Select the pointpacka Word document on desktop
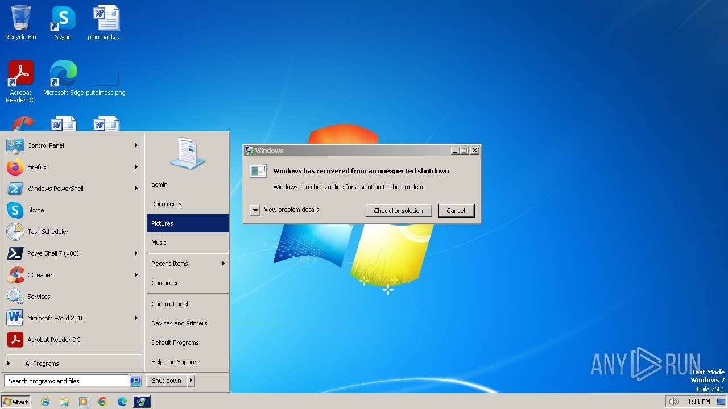This screenshot has height=409, width=728. [106, 18]
